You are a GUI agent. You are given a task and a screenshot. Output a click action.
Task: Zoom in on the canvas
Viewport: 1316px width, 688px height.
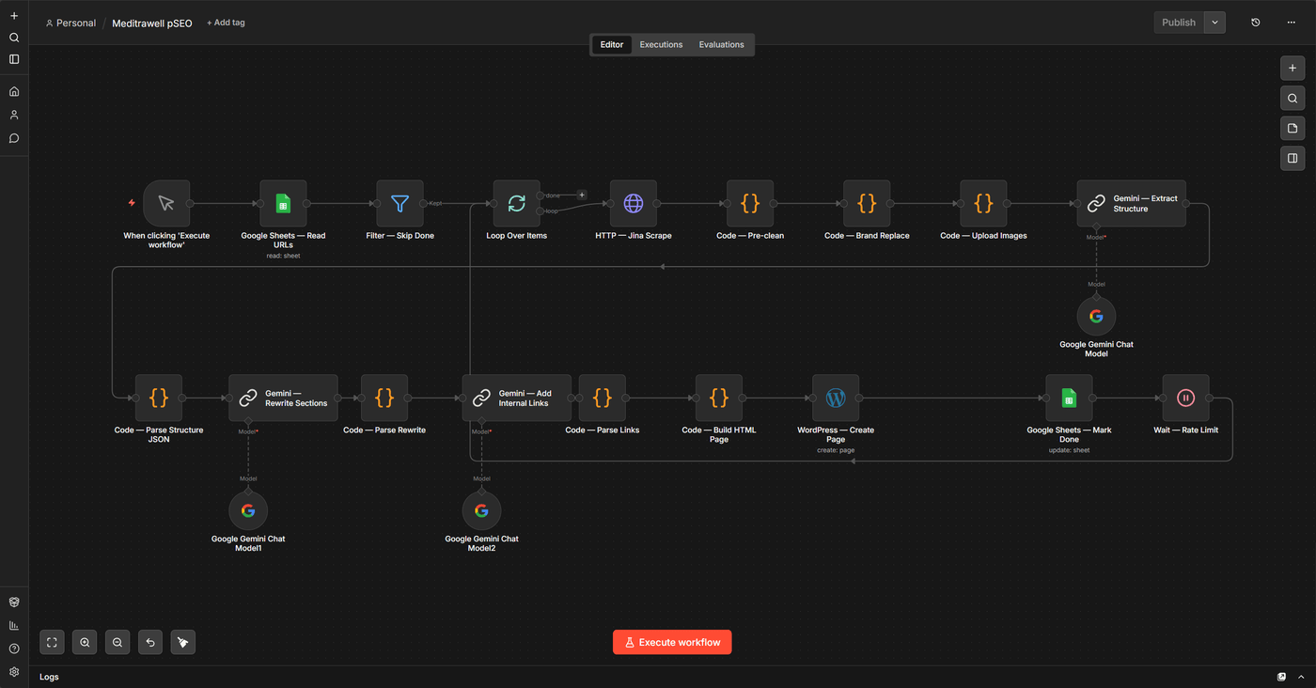pos(85,642)
